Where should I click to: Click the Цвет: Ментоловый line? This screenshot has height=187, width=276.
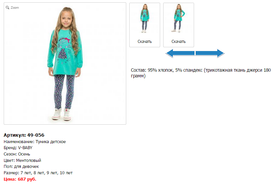pyautogui.click(x=22, y=160)
